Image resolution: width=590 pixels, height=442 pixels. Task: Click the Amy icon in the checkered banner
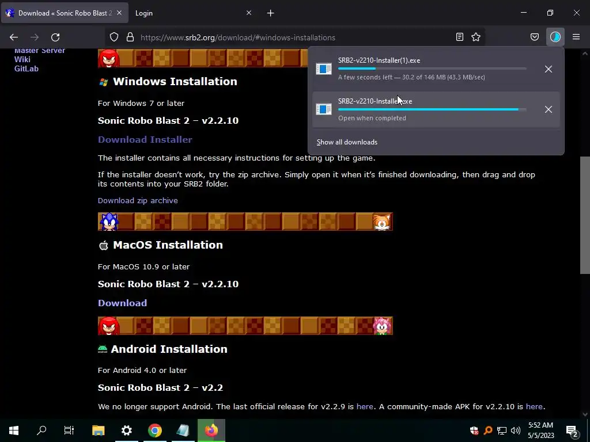tap(383, 326)
